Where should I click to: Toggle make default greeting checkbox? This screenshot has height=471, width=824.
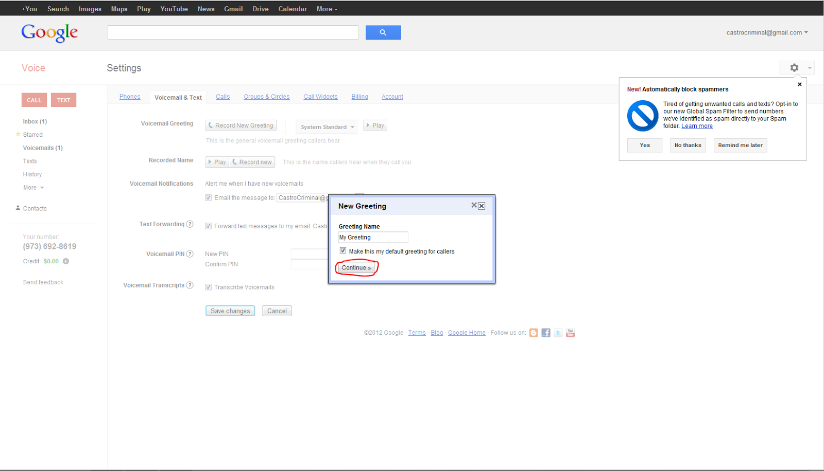343,251
